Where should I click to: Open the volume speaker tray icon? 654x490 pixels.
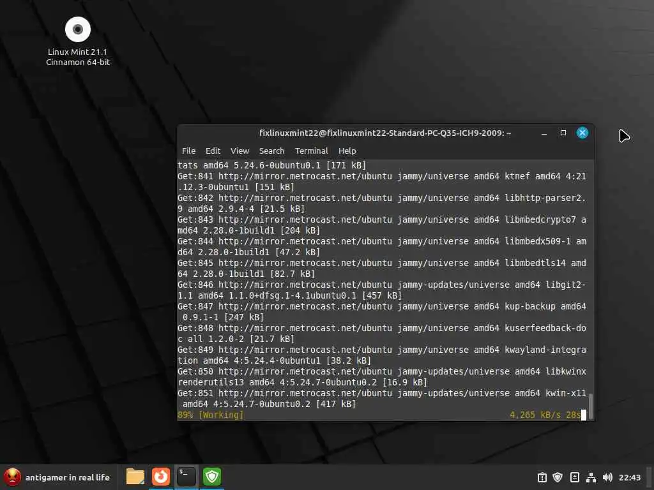pos(607,477)
